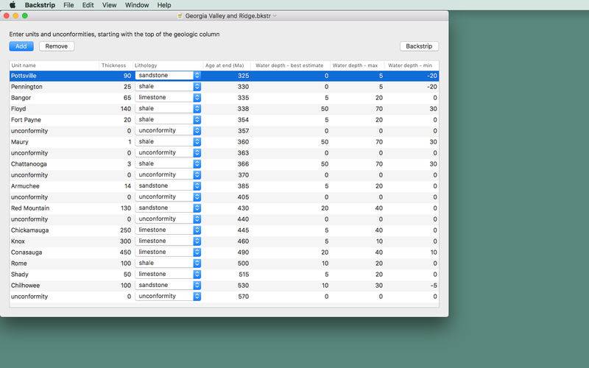
Task: Run the Backstrip button
Action: [x=419, y=46]
